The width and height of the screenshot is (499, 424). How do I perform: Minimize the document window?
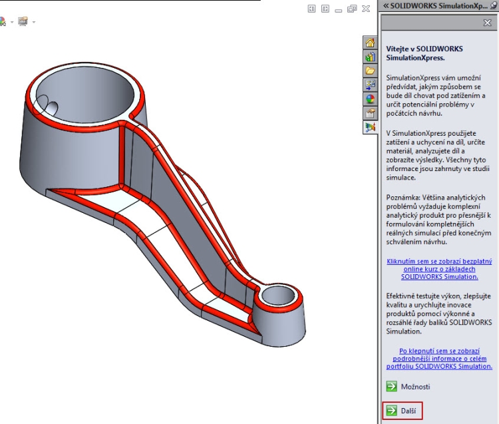point(338,10)
